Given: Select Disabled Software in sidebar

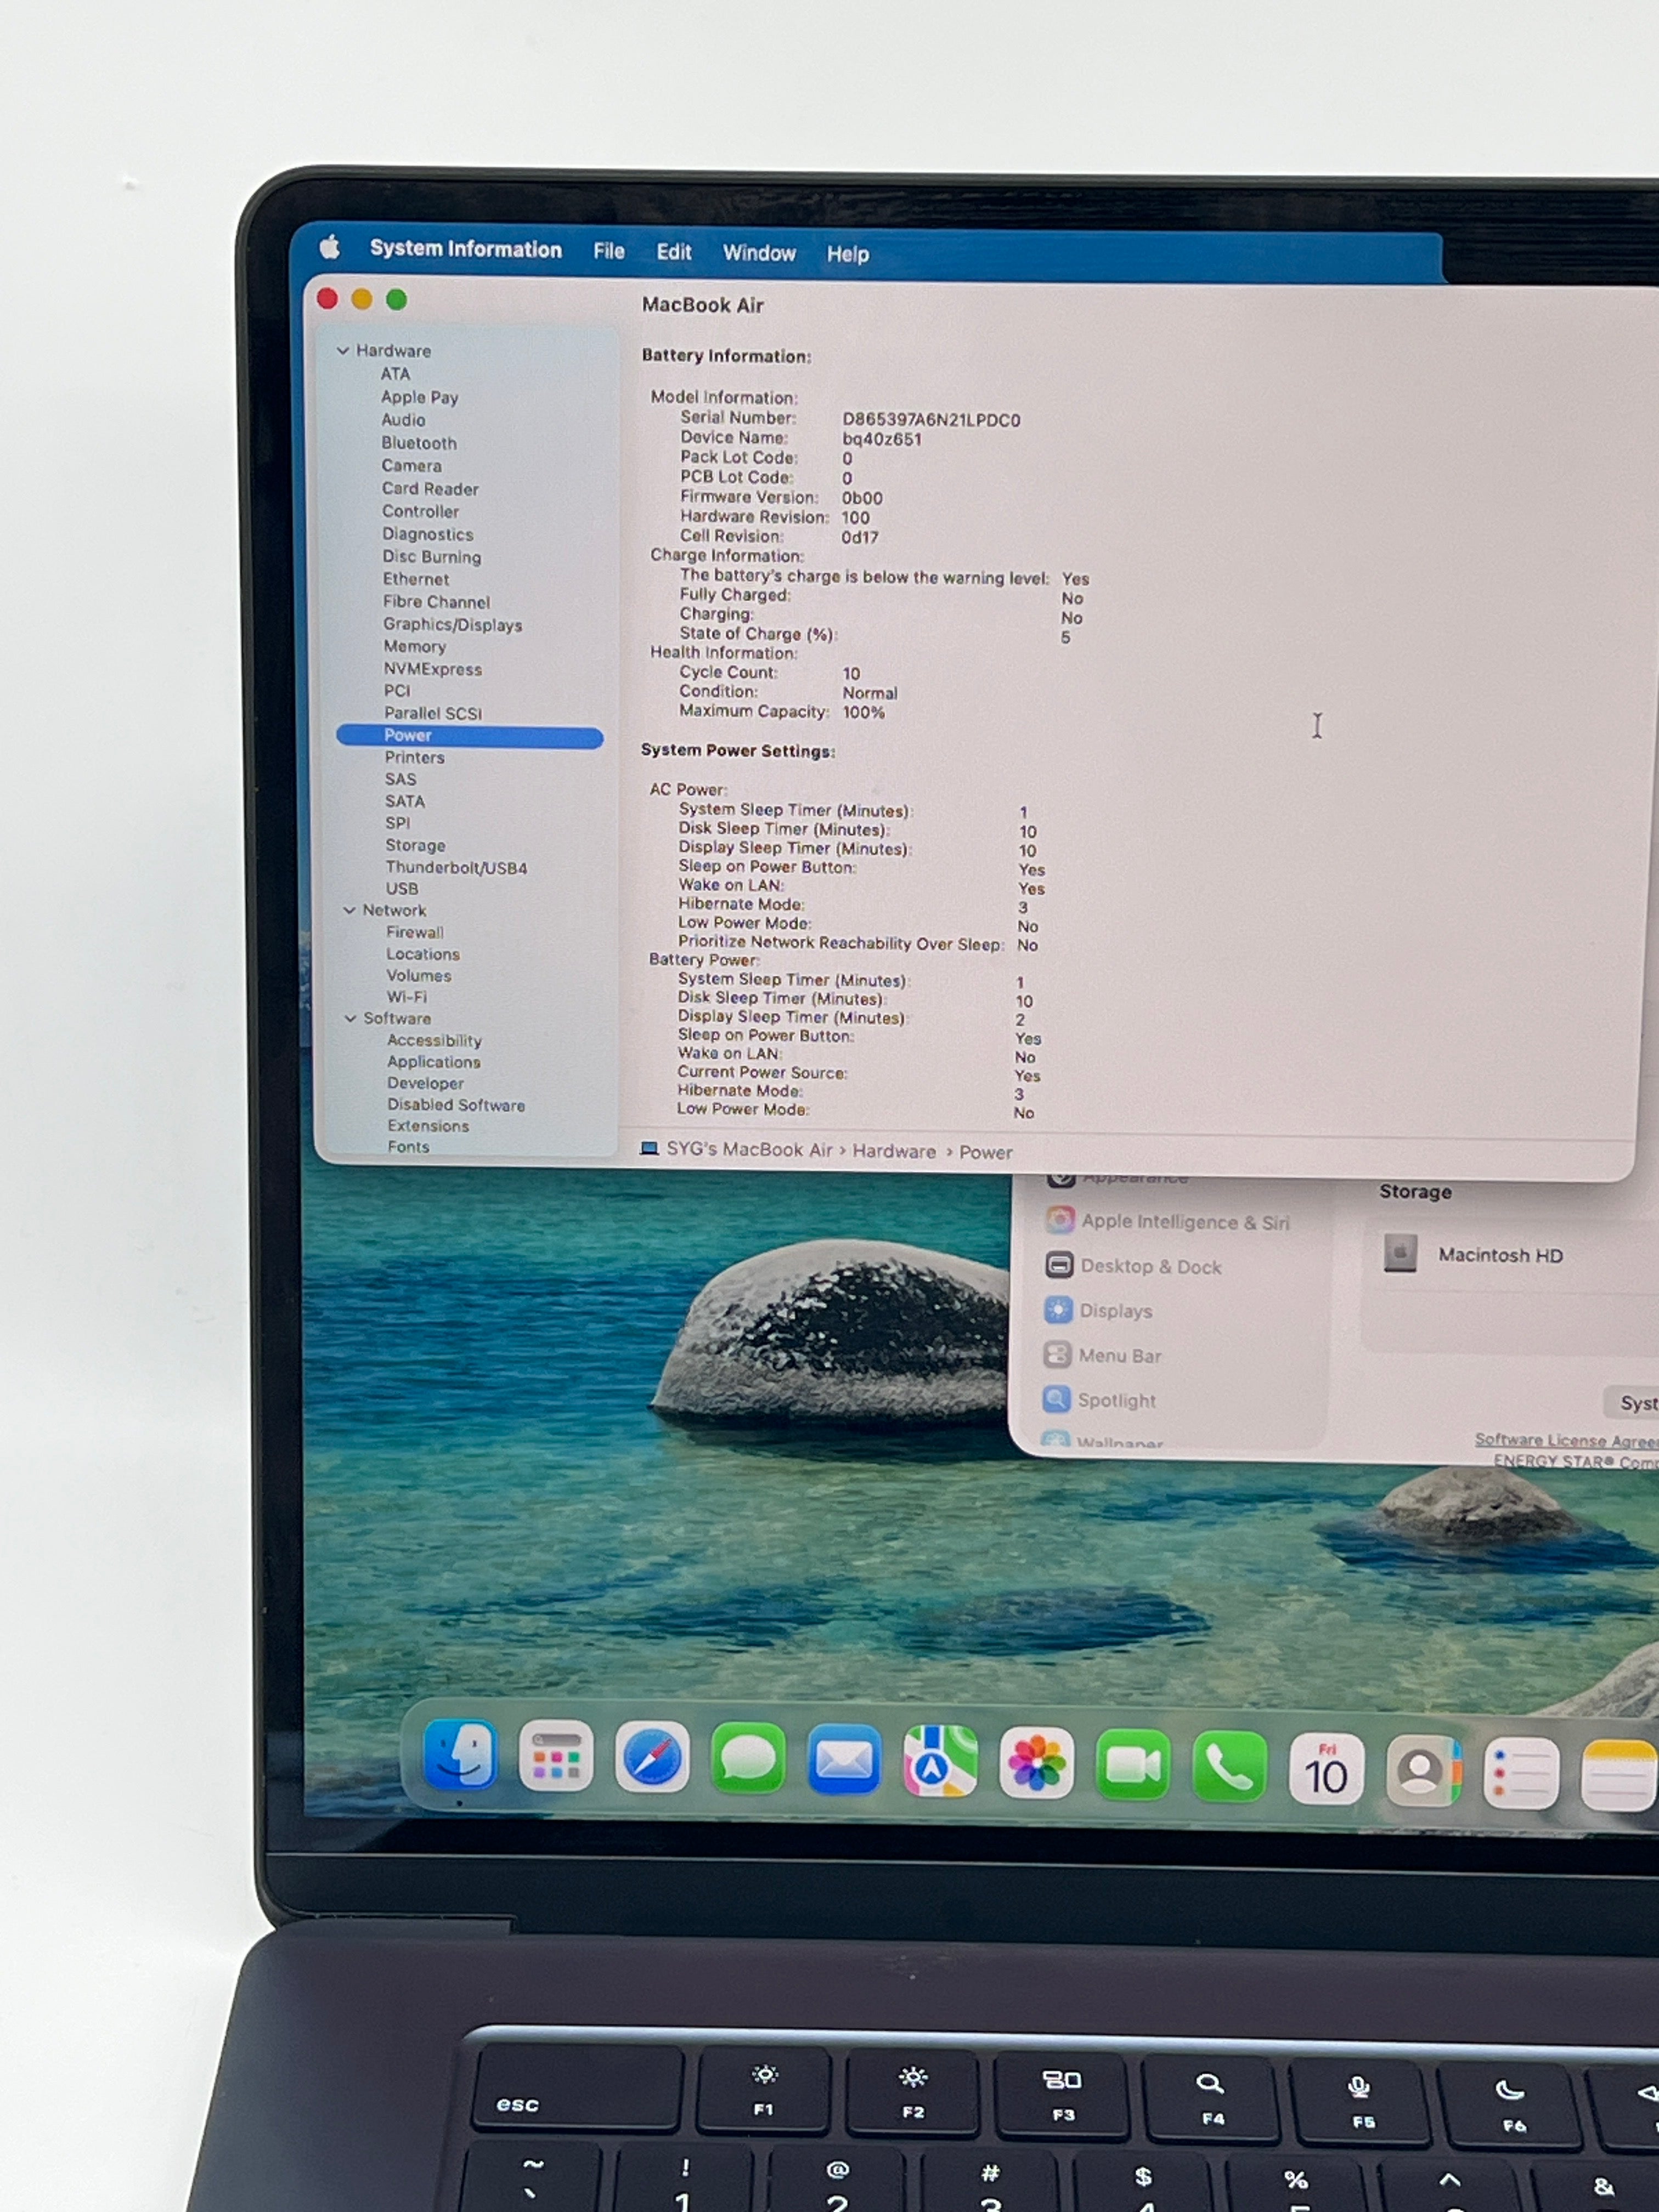Looking at the screenshot, I should tap(456, 1105).
